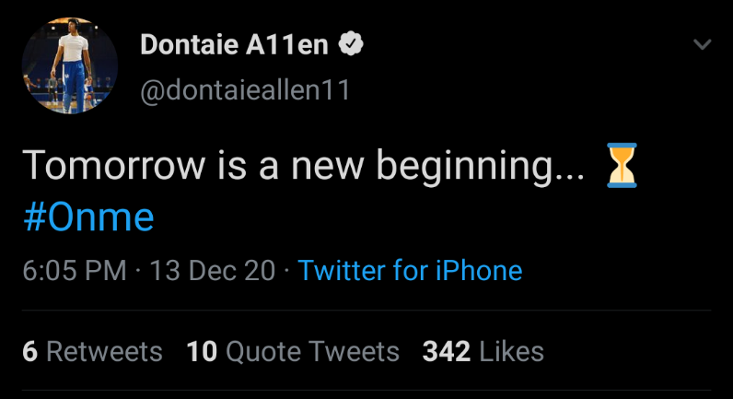Click the verified badge checkmark icon
Screen dimensions: 733x399
pyautogui.click(x=351, y=44)
